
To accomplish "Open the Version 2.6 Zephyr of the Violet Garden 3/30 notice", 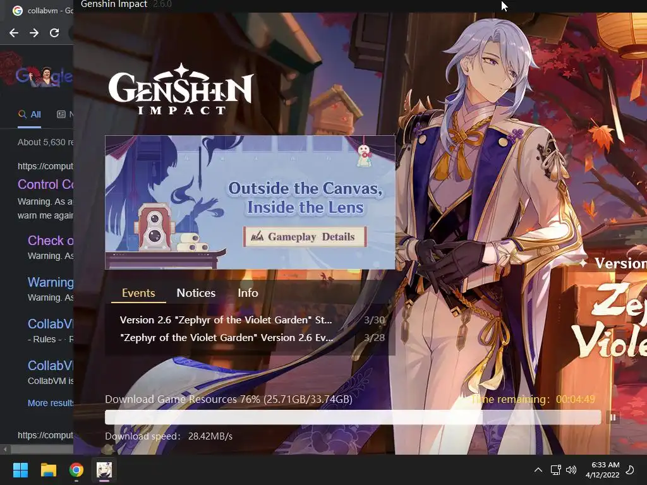I will coord(252,320).
